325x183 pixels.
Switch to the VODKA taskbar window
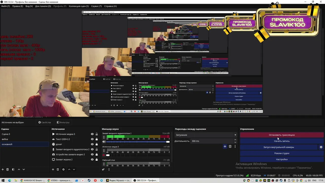pyautogui.click(x=60, y=180)
